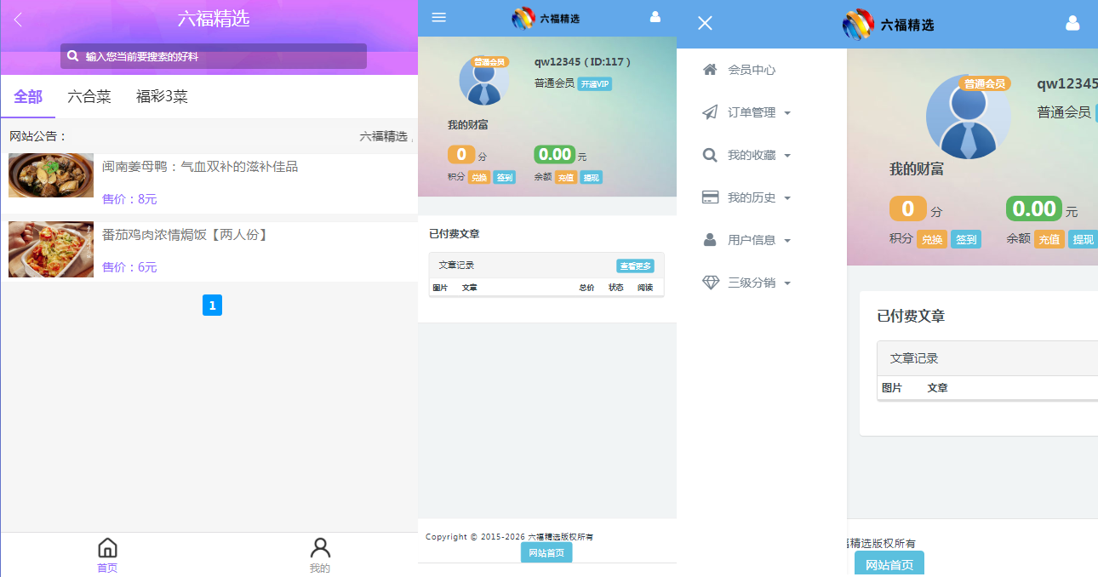Open the hamburger menu icon

pos(439,18)
